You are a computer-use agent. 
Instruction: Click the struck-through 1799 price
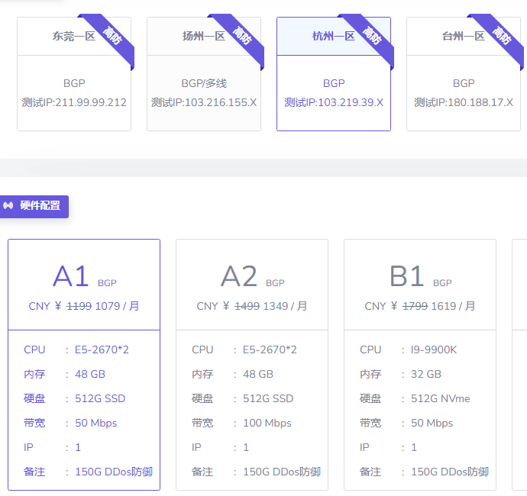(415, 306)
